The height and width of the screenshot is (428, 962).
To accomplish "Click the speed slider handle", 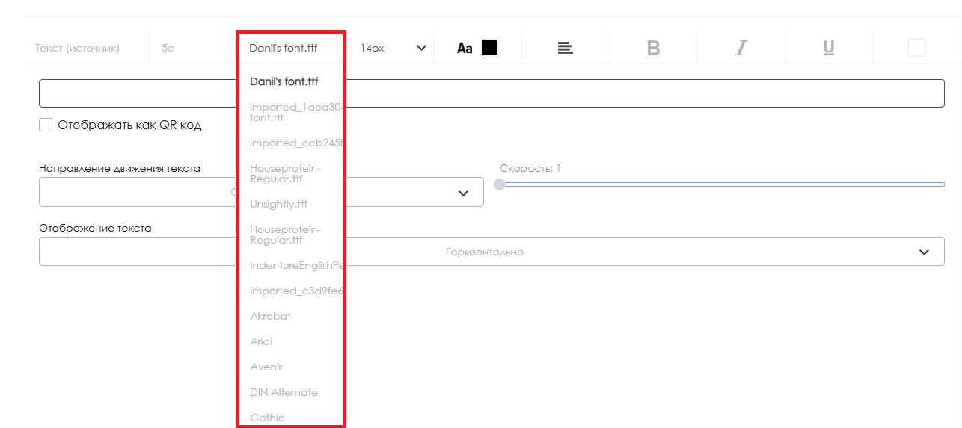I will [x=500, y=184].
